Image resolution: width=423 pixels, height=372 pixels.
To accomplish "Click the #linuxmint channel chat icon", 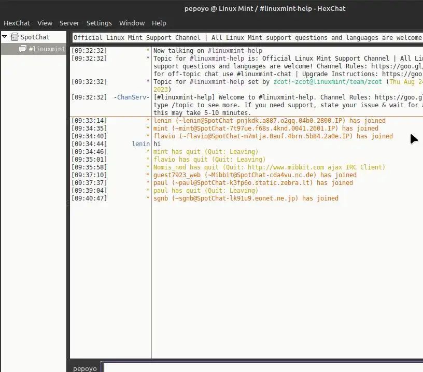I will 23,49.
